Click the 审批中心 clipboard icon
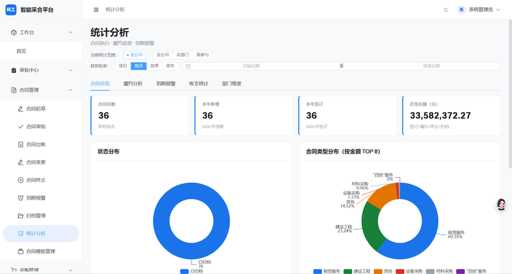Image resolution: width=512 pixels, height=274 pixels. coord(13,70)
